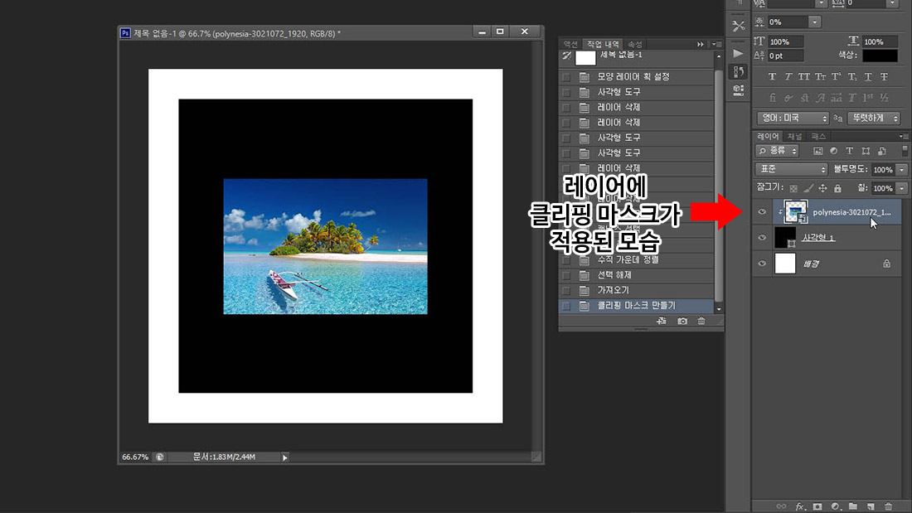Set history brush source for 모양 레이어 획 설정
This screenshot has height=513, width=912.
pos(566,77)
